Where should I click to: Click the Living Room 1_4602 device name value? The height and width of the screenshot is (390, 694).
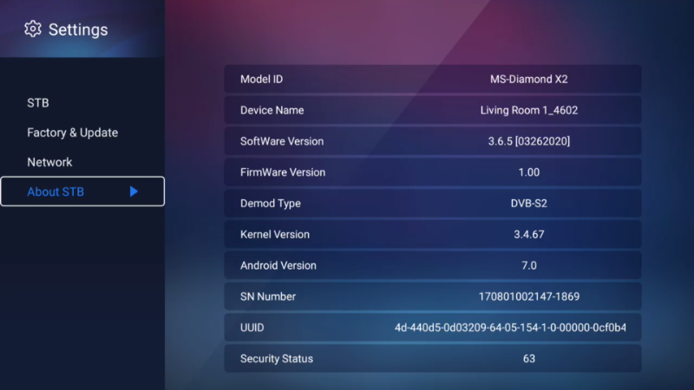tap(528, 111)
